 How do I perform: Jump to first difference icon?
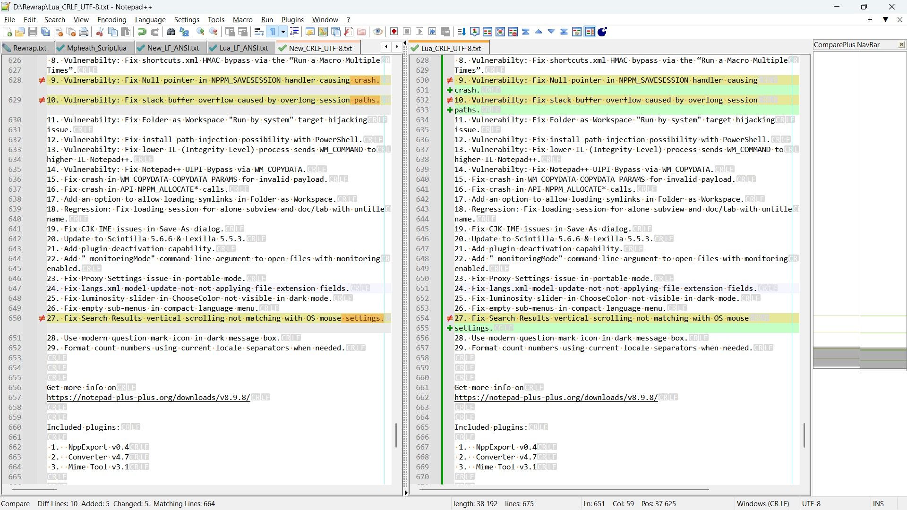tap(526, 32)
